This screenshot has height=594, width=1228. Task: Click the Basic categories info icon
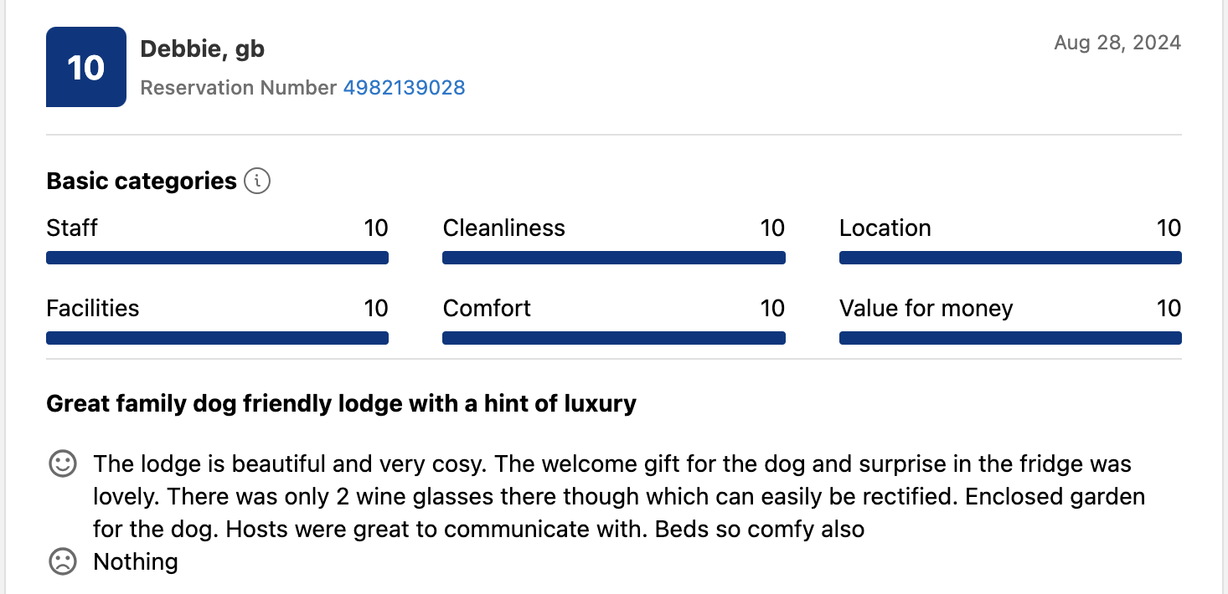[x=257, y=181]
